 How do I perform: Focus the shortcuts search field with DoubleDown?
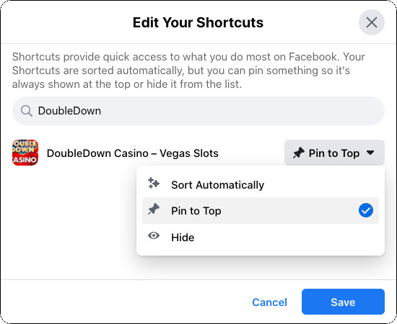tap(198, 111)
